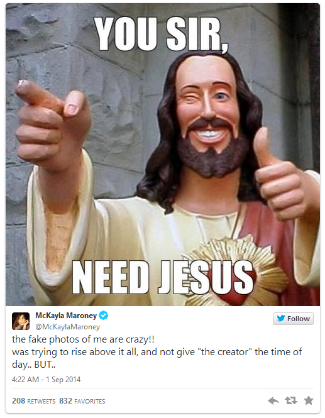Favorite the tweet with star icon
Viewport: 325px width, 418px height.
coord(309,400)
